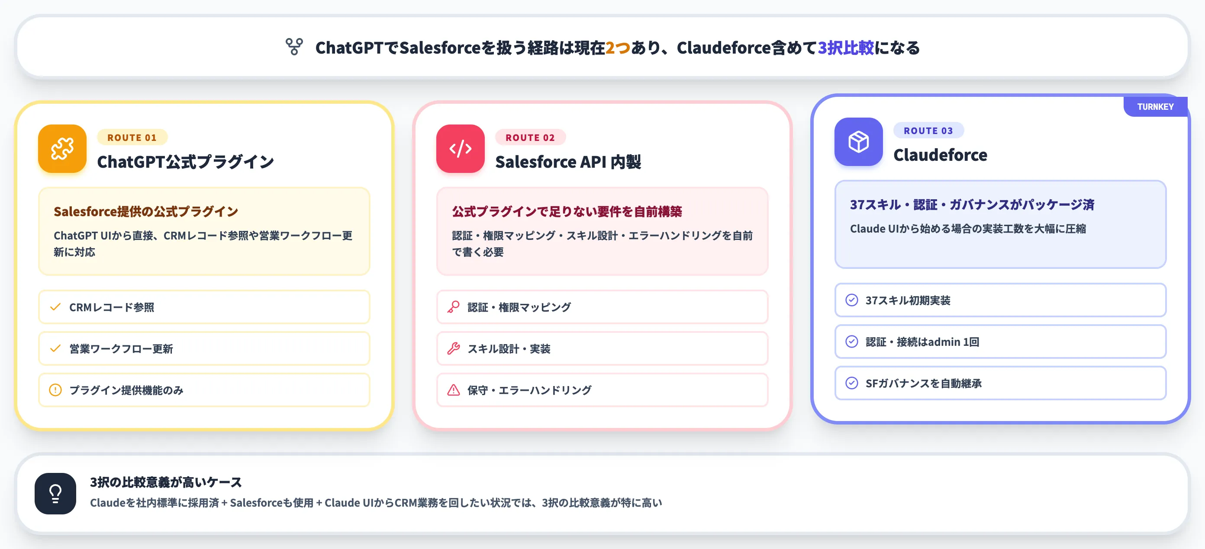1205x549 pixels.
Task: Click the TURNKEY badge
Action: (x=1155, y=106)
